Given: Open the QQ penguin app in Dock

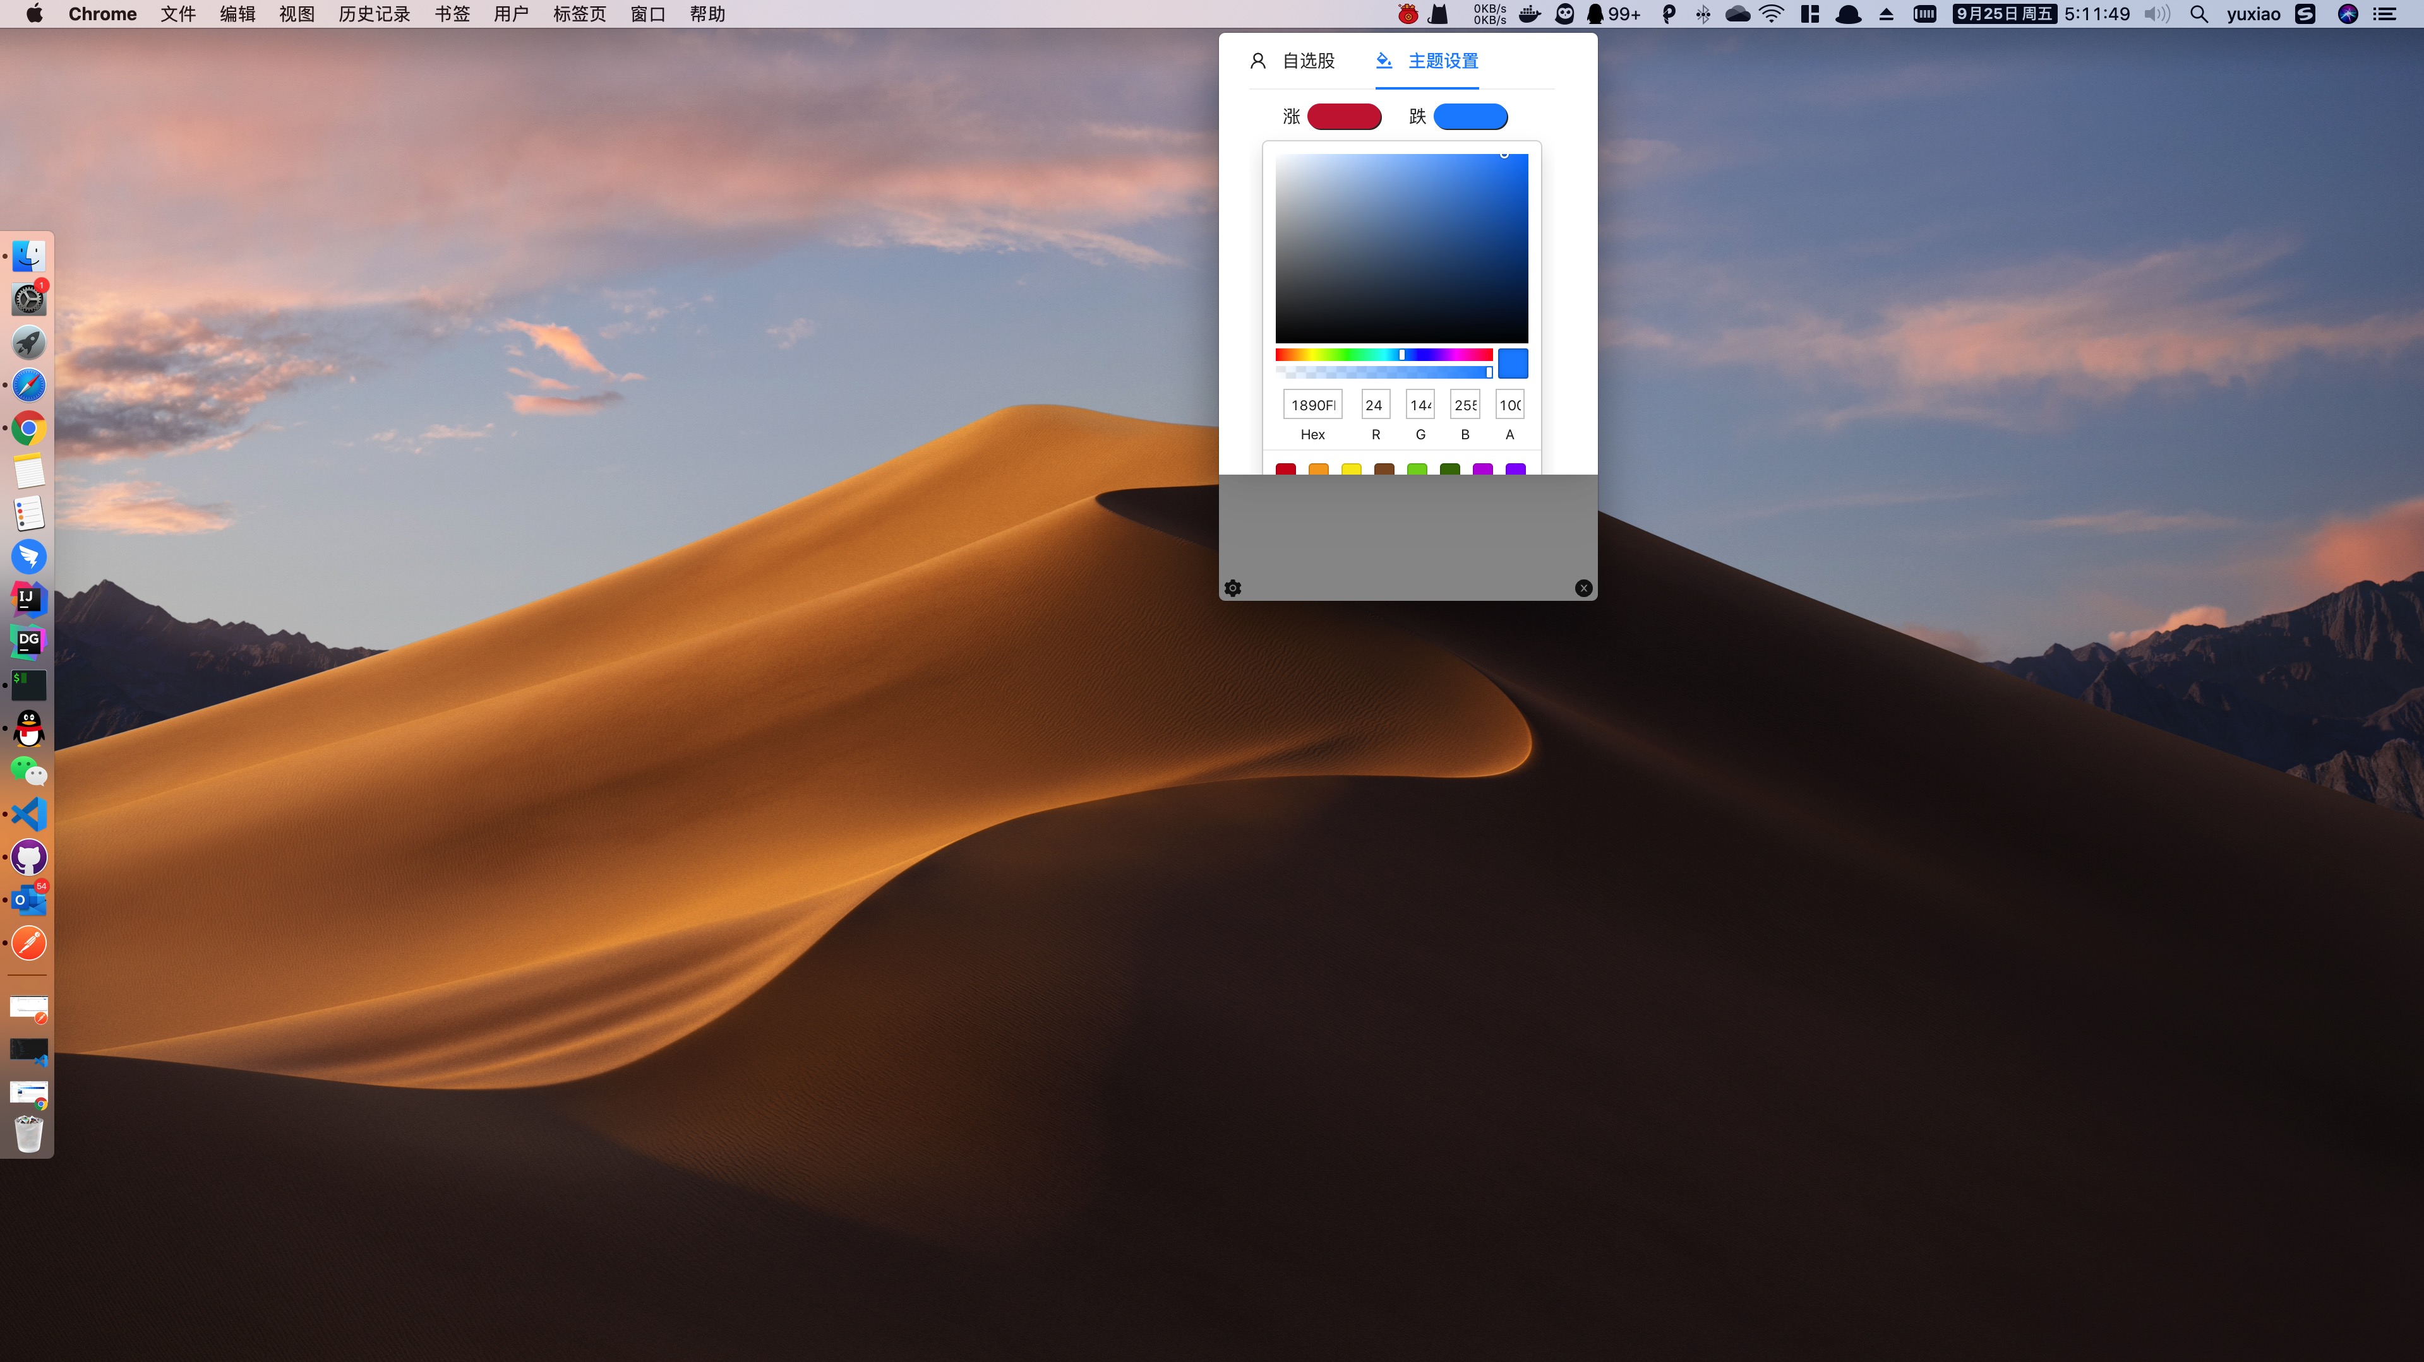Looking at the screenshot, I should coord(29,728).
